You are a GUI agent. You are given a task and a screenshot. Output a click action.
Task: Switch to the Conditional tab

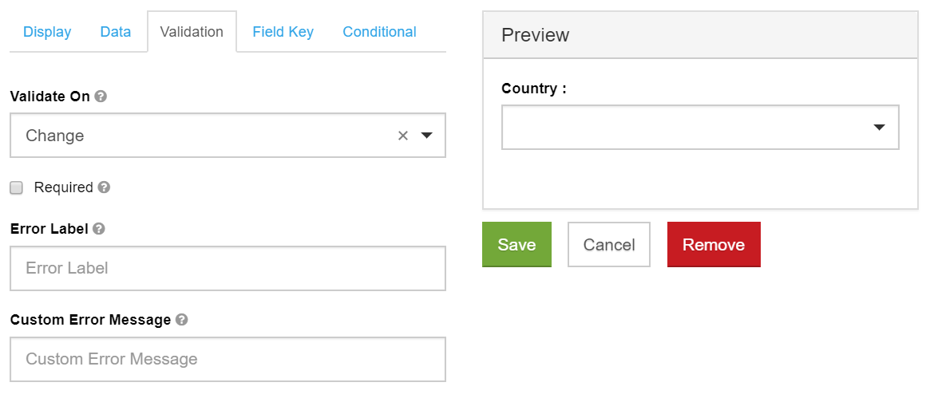[x=379, y=32]
